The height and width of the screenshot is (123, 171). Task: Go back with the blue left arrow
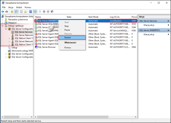[3, 12]
